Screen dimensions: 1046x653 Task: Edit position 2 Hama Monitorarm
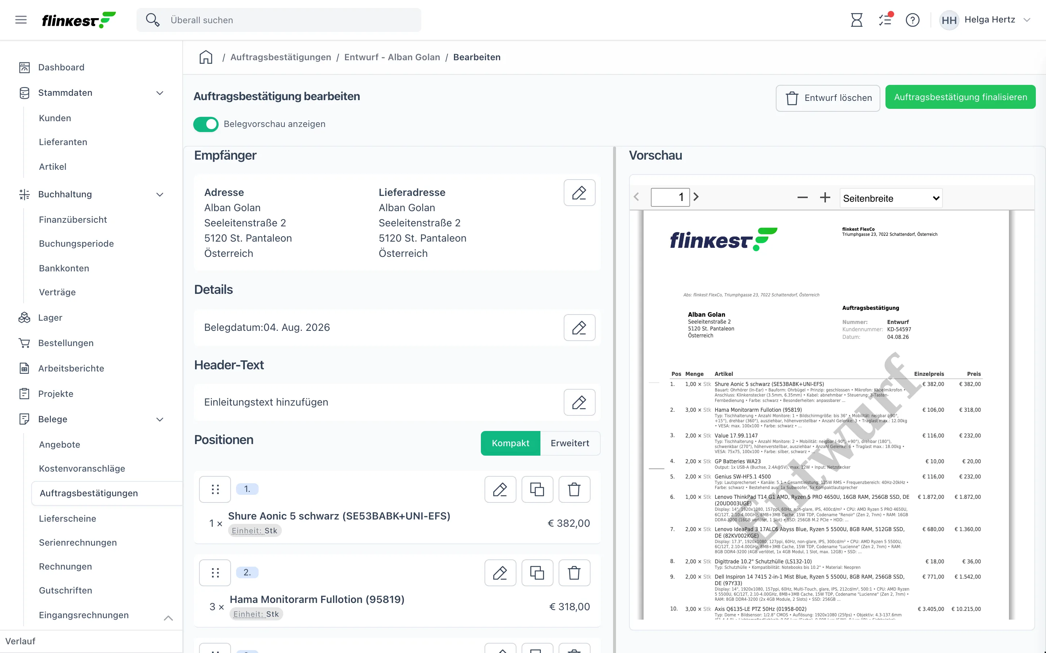click(x=500, y=573)
